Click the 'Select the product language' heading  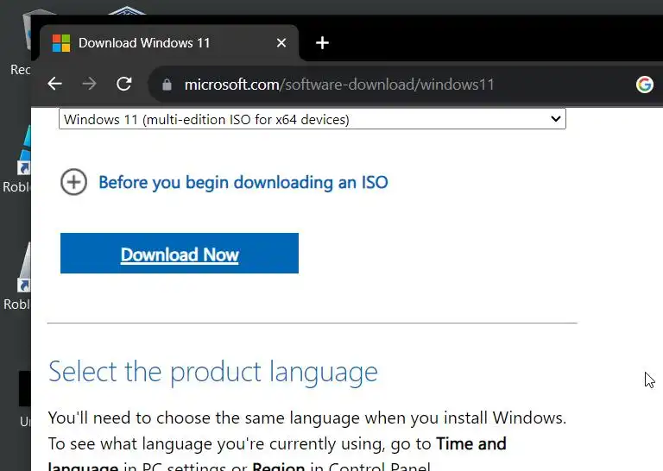point(213,372)
